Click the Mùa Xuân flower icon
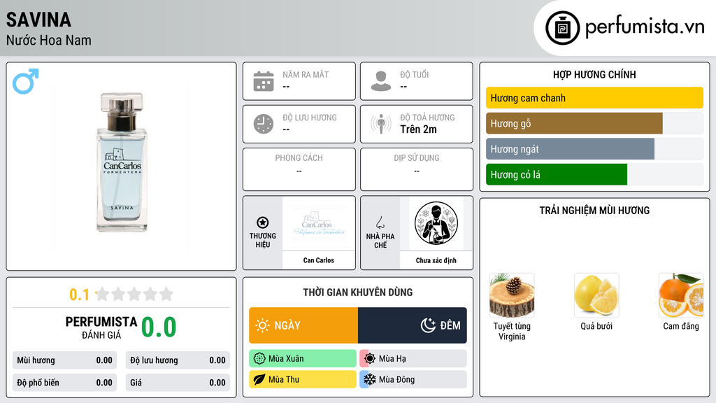 pyautogui.click(x=259, y=359)
